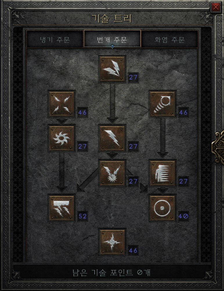Click Lightning Mastery level number 46
Viewport: 224px width, 291px height.
pyautogui.click(x=133, y=251)
